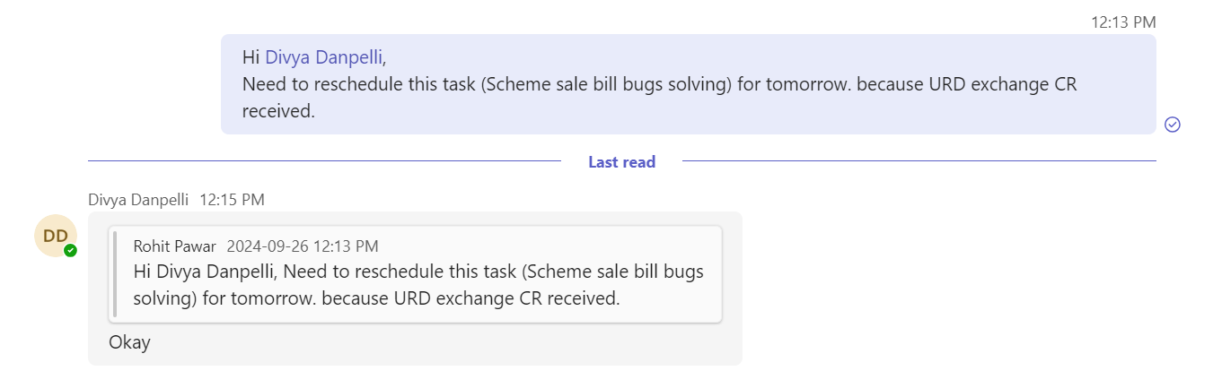
Task: Click the 2024-09-26 12:13 PM quoted timestamp
Action: (303, 246)
